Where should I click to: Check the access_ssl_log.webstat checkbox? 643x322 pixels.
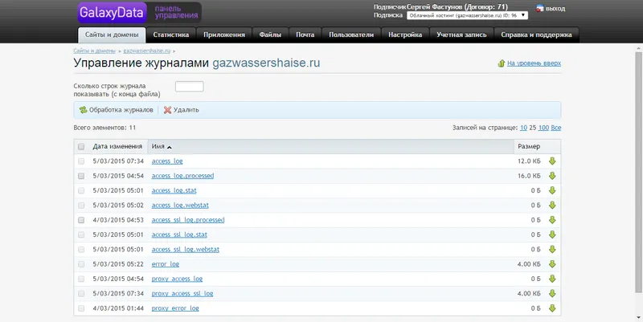[81, 250]
